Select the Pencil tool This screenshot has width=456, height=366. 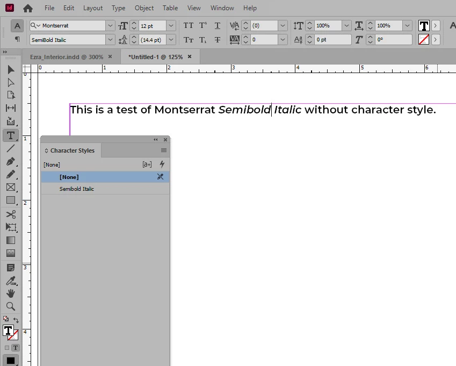tap(11, 174)
